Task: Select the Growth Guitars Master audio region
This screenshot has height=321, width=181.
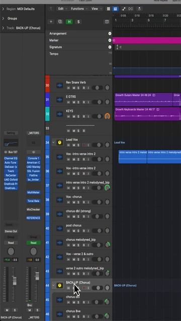Action: [144, 99]
